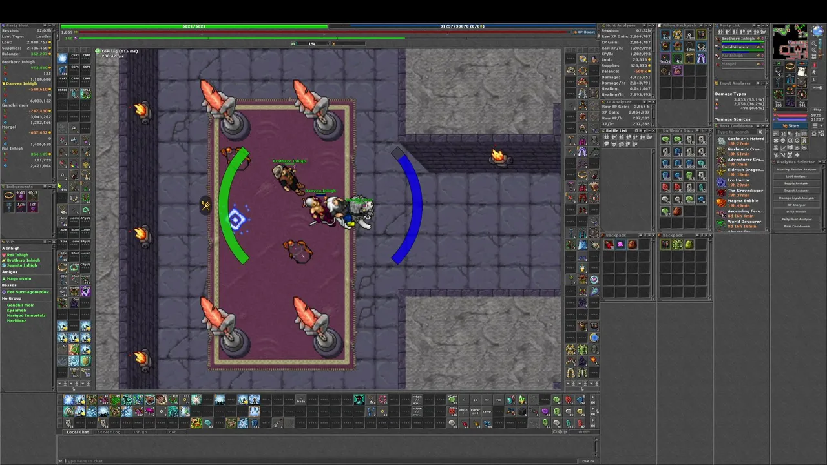Viewport: 827px width, 465px height.
Task: Collapse the Hunt Analyser panel
Action: coord(648,26)
